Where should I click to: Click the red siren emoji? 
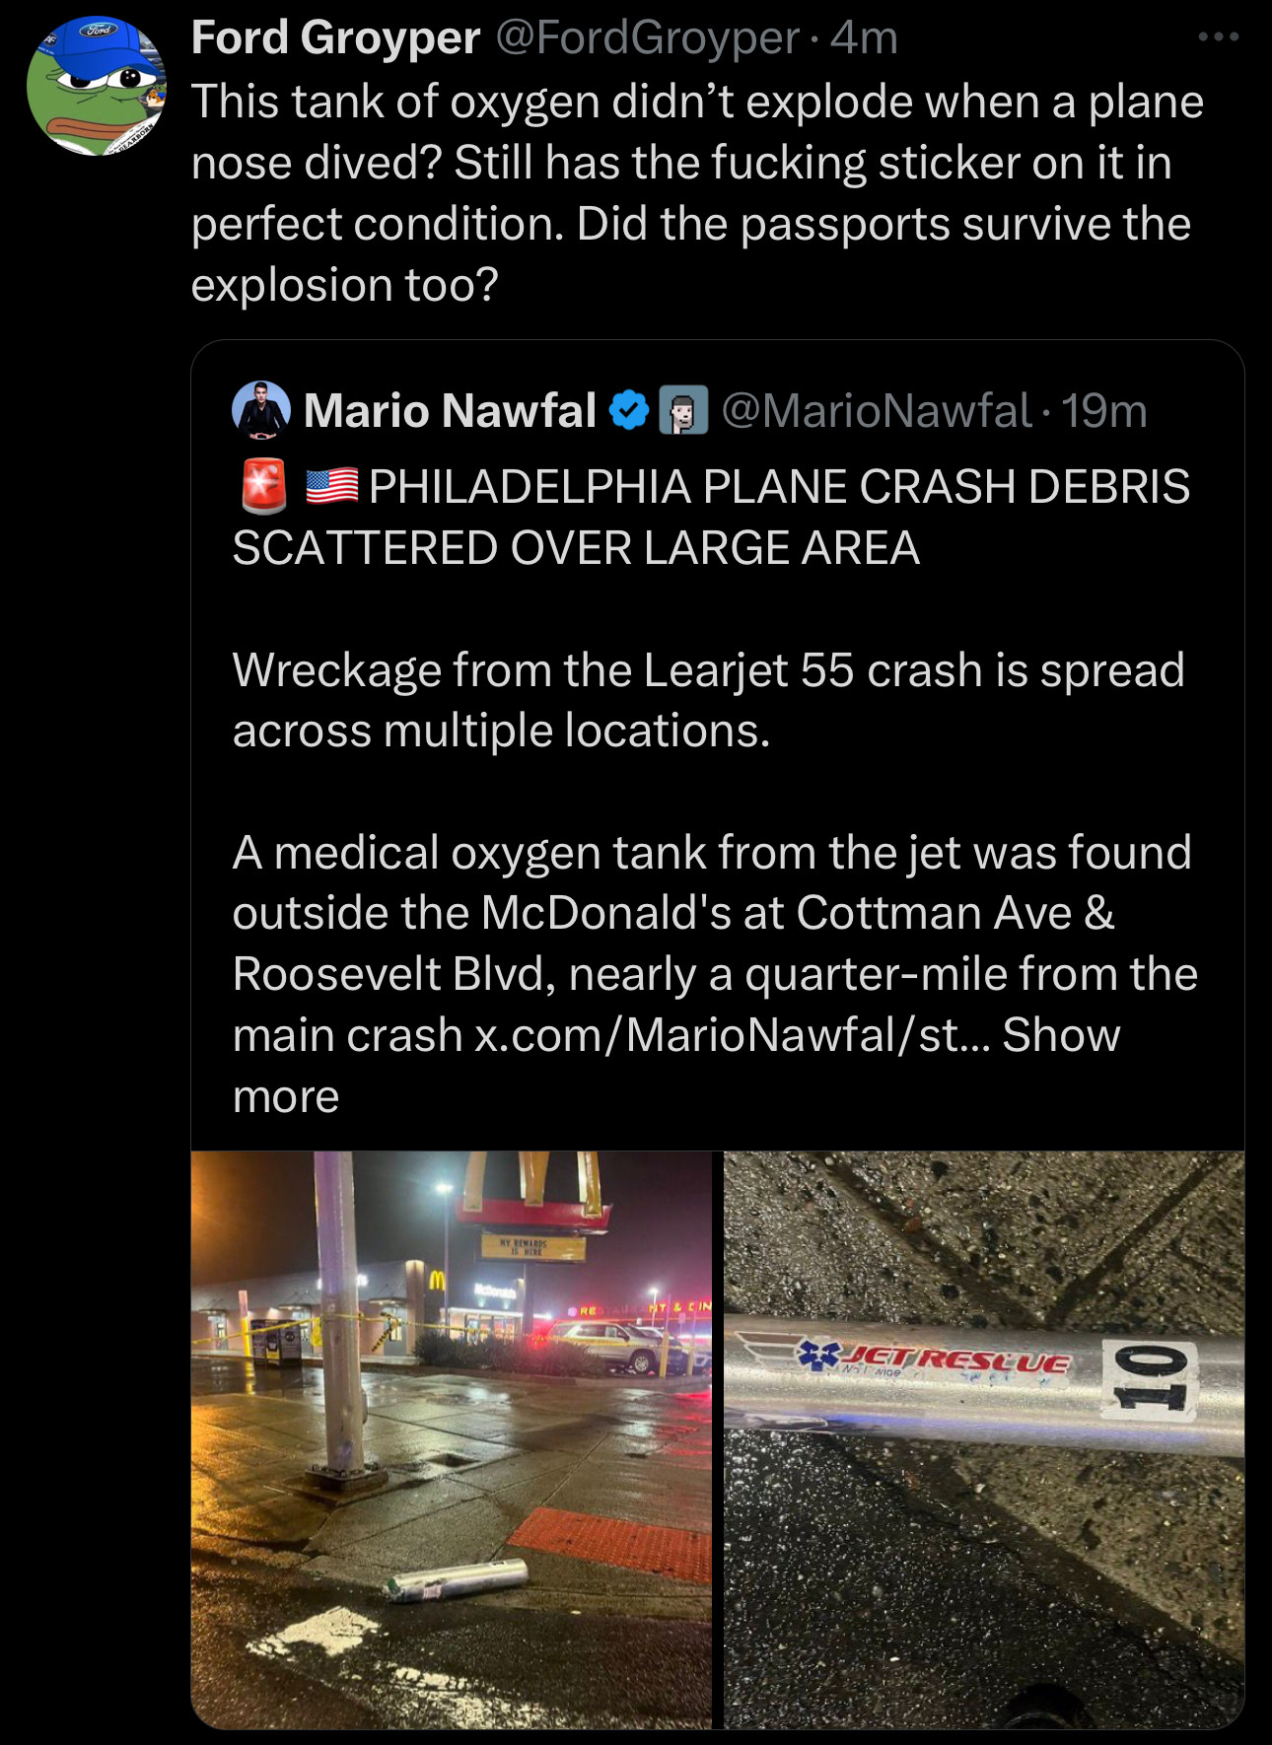pos(263,486)
